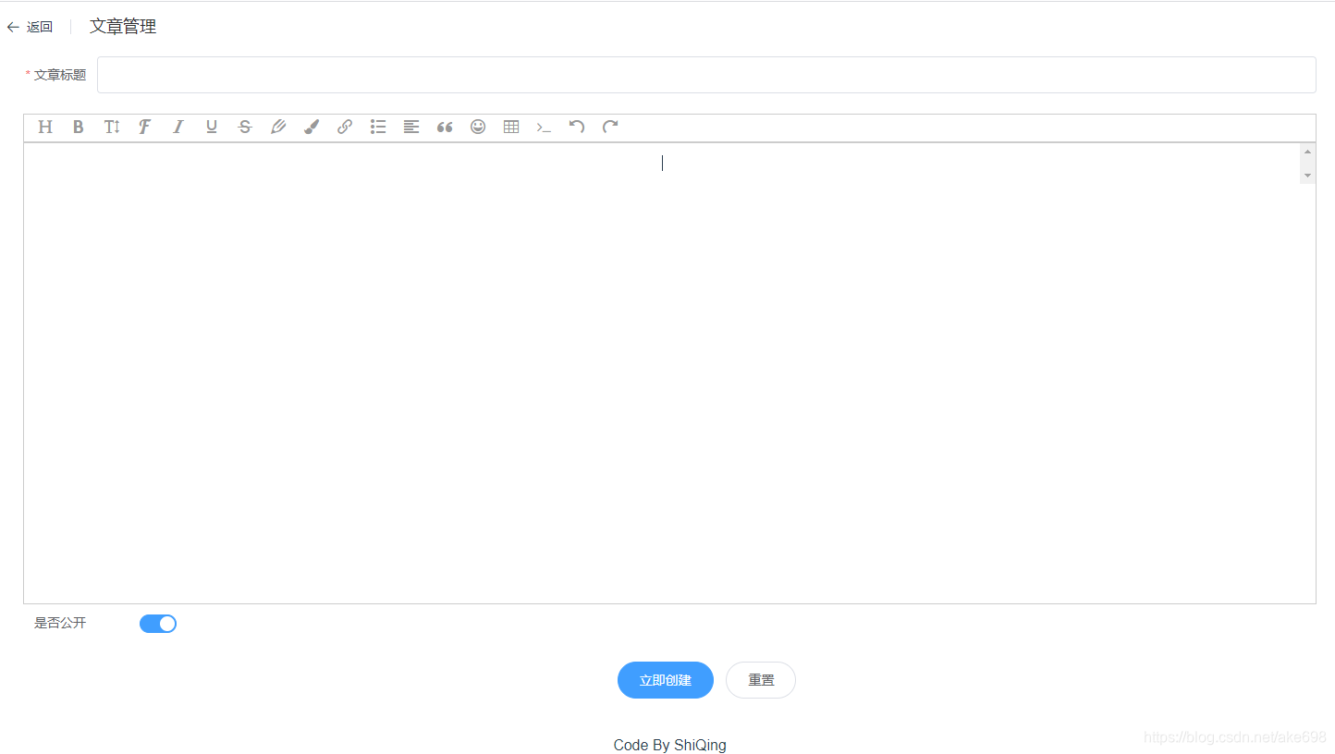Insert code block with terminal icon
The width and height of the screenshot is (1335, 754).
[x=545, y=128]
